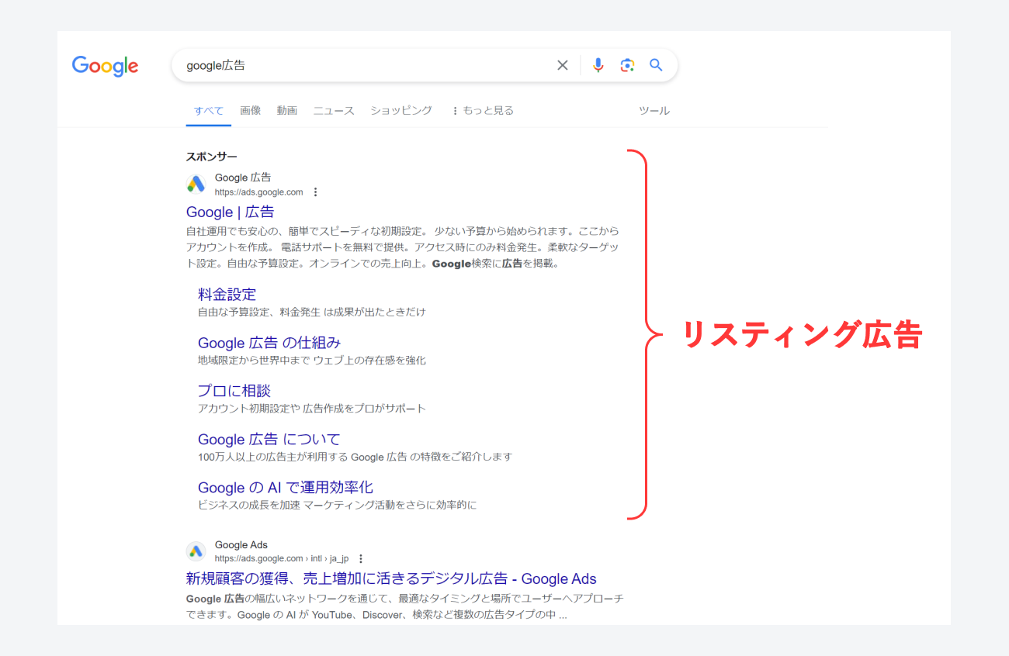This screenshot has height=656, width=1009.
Task: Switch to the ショッピング tab
Action: [401, 111]
